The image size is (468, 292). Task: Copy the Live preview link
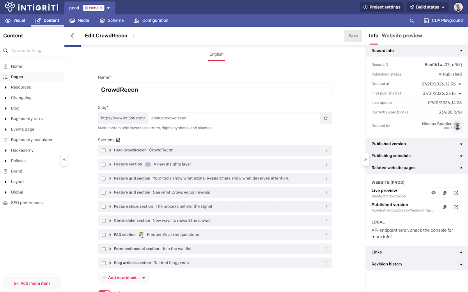(x=445, y=193)
